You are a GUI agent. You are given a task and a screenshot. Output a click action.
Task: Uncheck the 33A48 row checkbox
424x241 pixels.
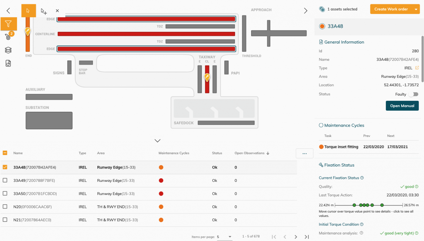tap(5, 167)
